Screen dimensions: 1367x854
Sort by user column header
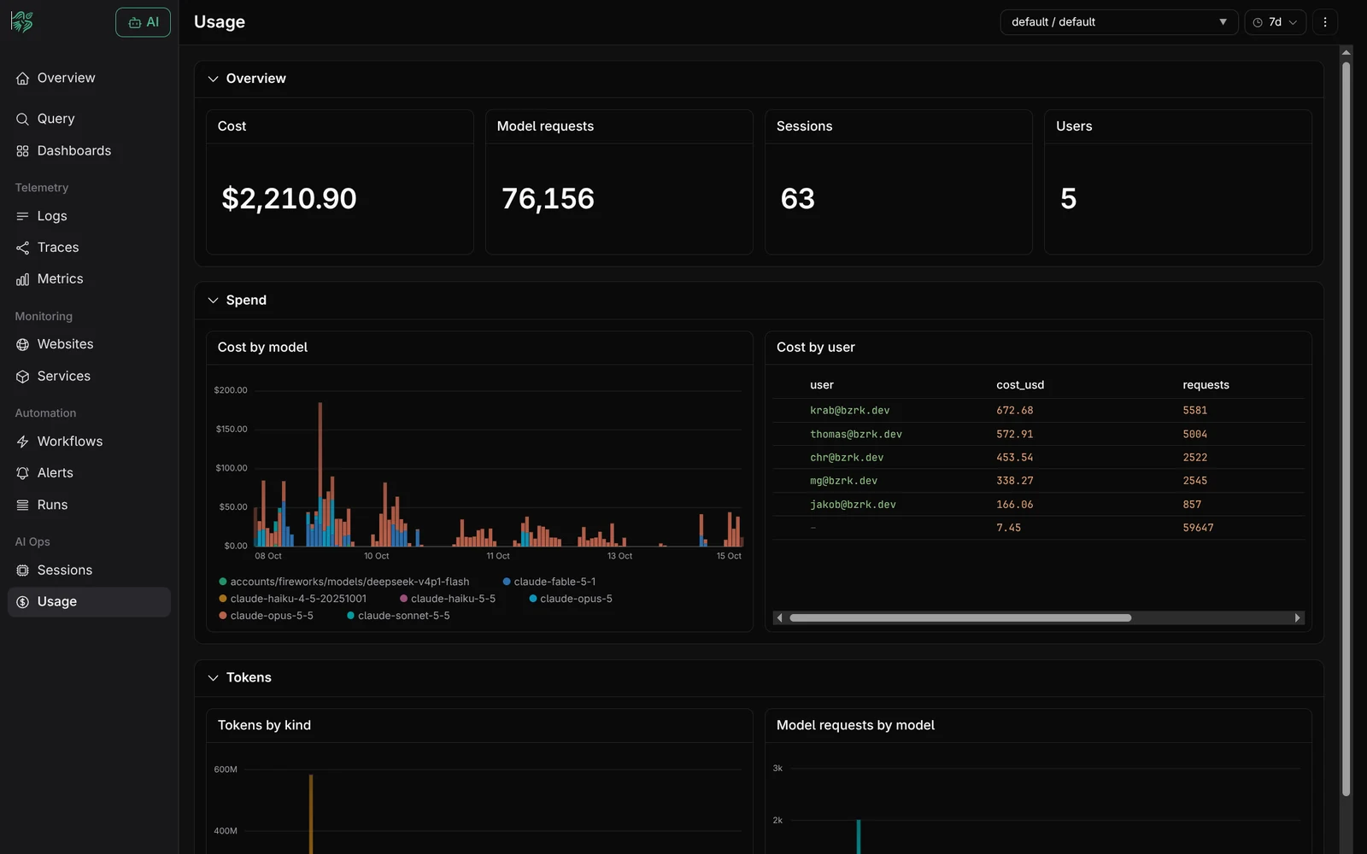822,385
